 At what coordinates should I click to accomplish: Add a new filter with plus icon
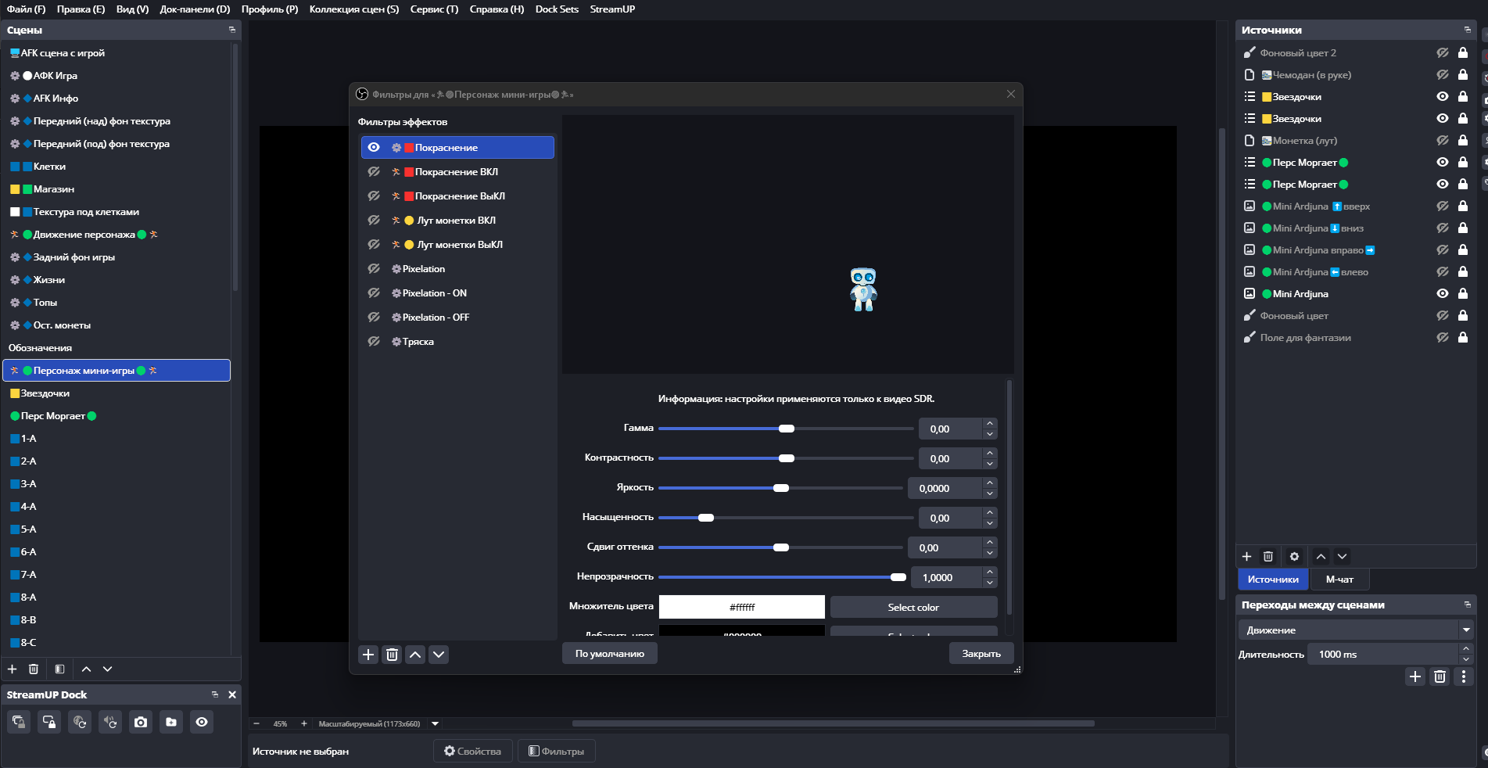(x=368, y=655)
